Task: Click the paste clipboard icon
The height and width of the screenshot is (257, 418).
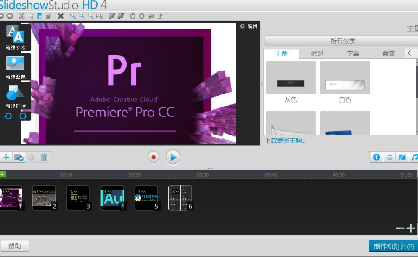Action: [39, 16]
